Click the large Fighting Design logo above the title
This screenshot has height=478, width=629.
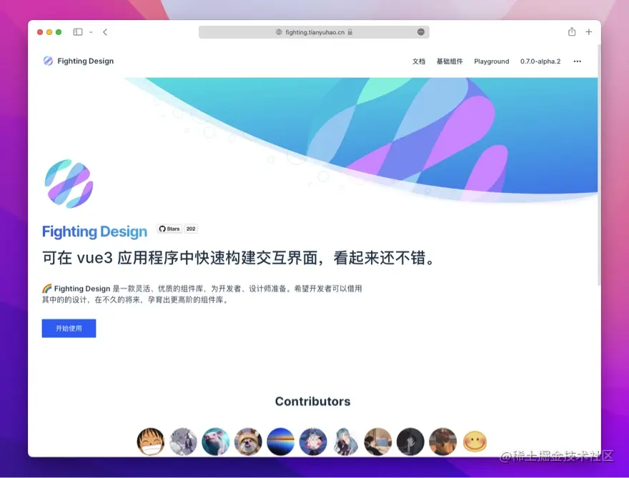tap(68, 184)
